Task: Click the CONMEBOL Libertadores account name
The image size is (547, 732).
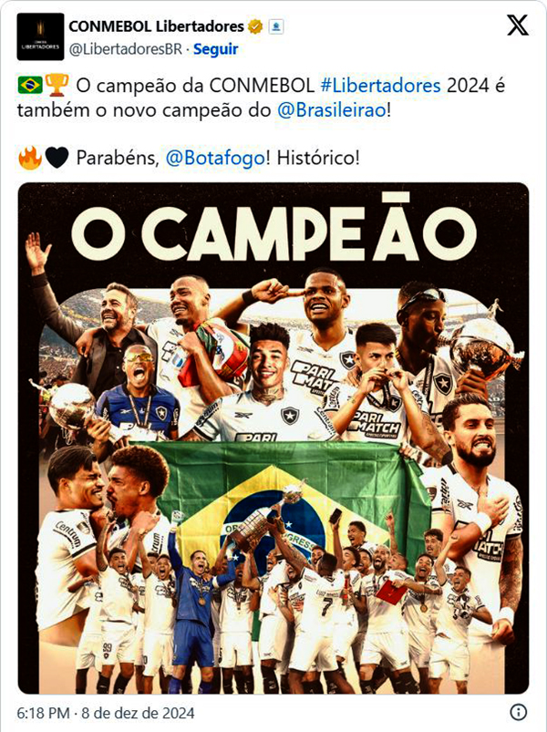Action: tap(157, 26)
